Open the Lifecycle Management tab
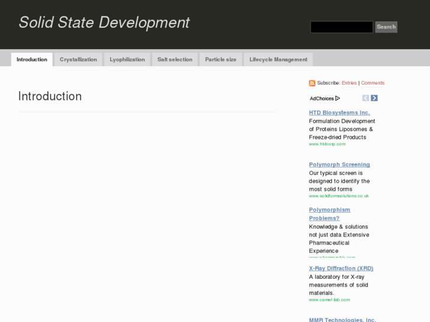The height and width of the screenshot is (322, 430). click(278, 60)
